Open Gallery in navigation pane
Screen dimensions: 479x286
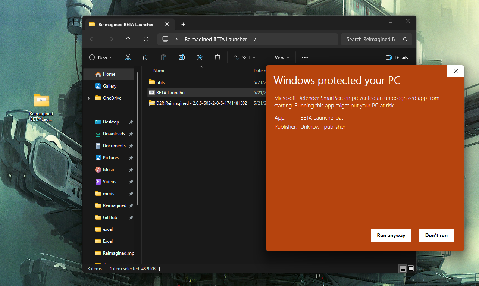[109, 86]
